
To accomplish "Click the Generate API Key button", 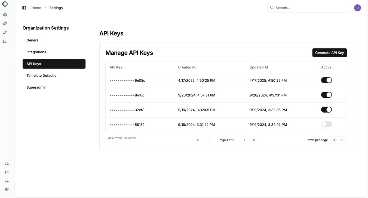I will pos(329,52).
